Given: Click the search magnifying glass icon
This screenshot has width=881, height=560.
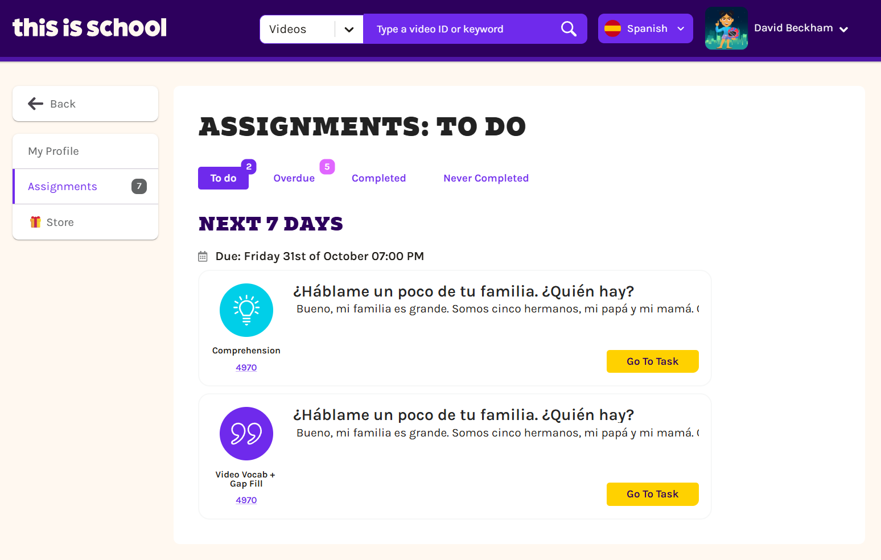Looking at the screenshot, I should (569, 28).
